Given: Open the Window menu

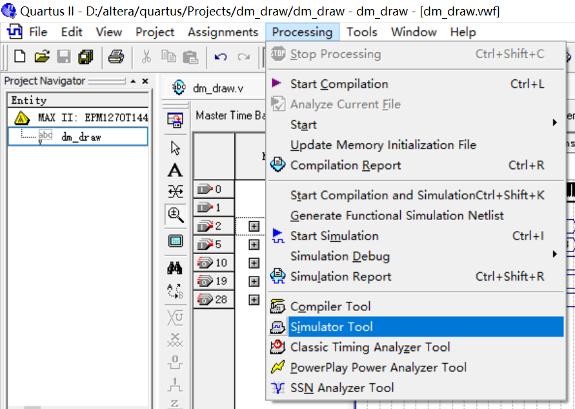Looking at the screenshot, I should pos(414,32).
